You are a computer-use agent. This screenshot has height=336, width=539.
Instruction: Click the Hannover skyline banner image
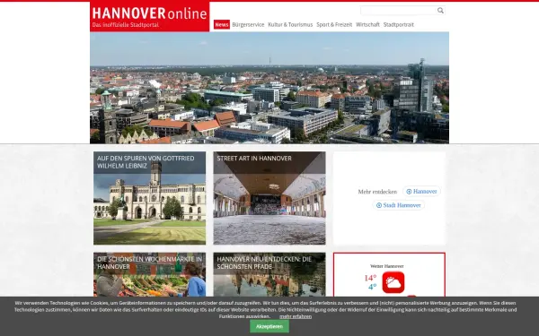269,88
